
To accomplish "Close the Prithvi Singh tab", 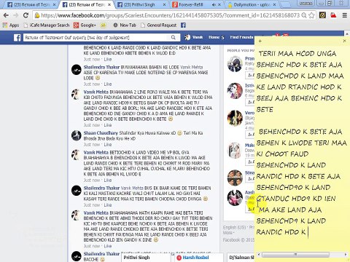I will click(164, 4).
